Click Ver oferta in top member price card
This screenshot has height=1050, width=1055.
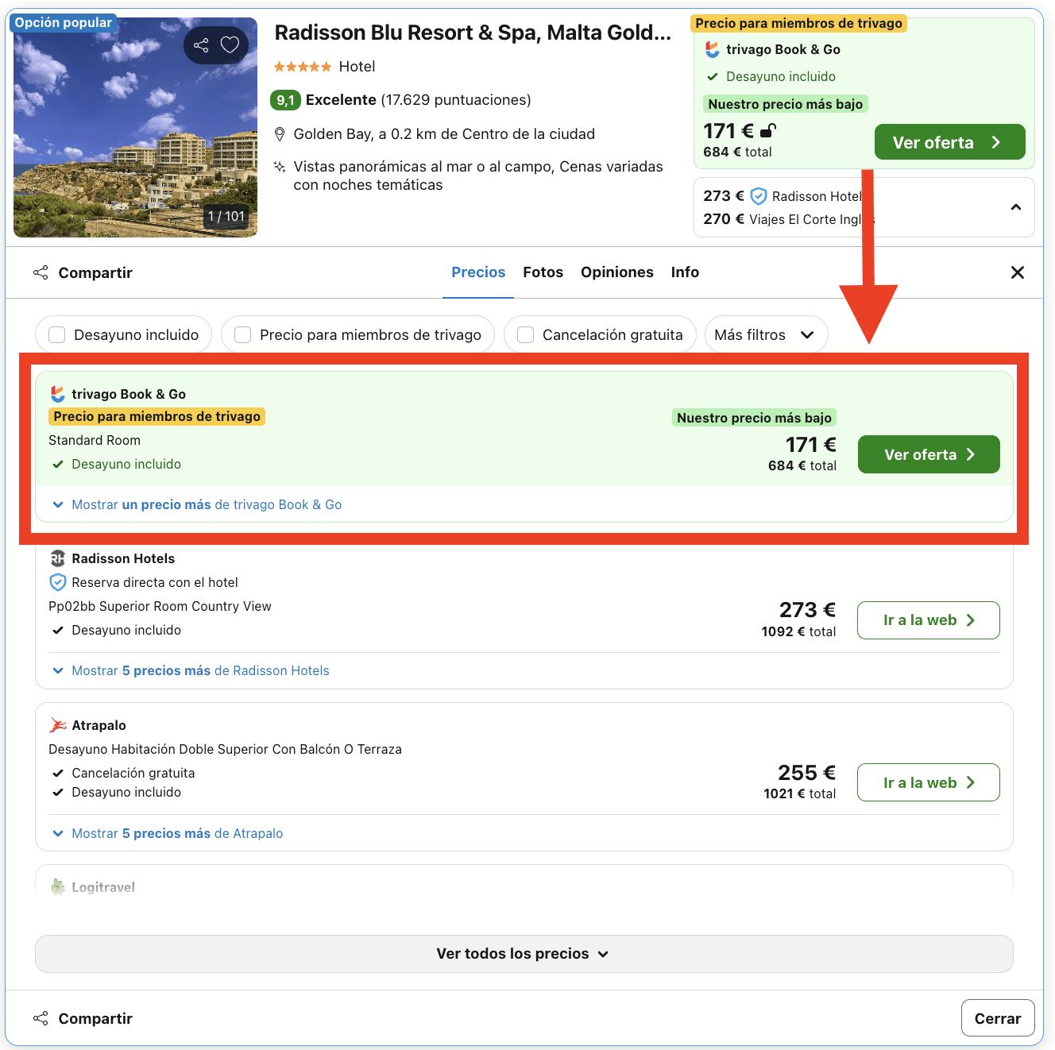click(949, 142)
